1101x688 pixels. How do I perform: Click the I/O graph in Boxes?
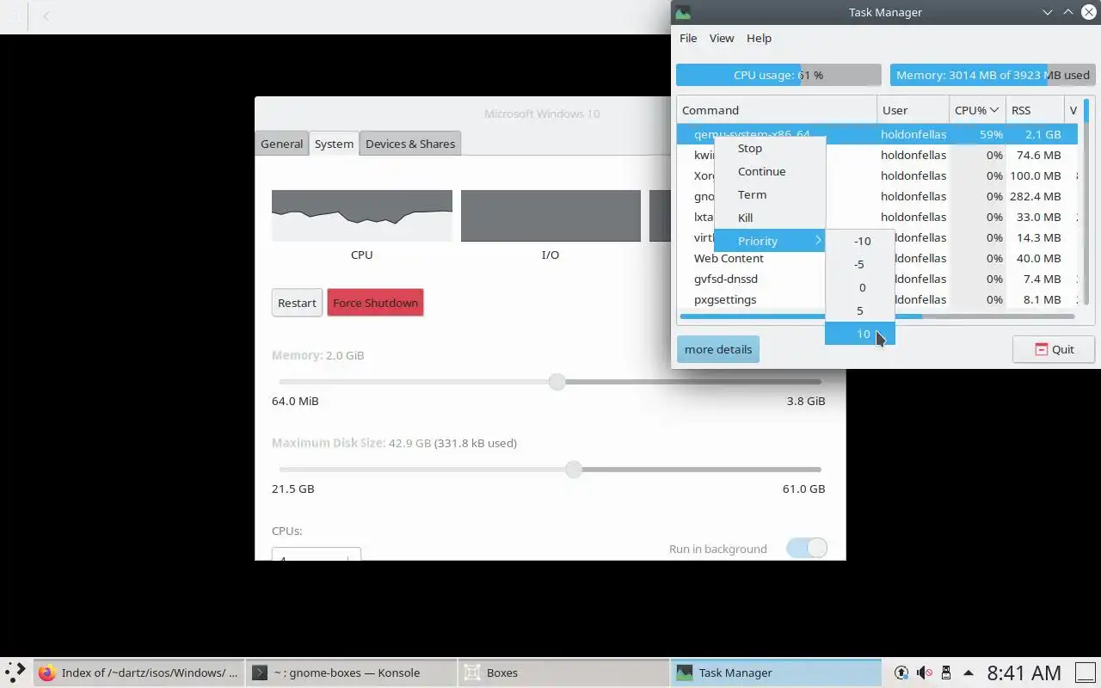[x=550, y=216]
